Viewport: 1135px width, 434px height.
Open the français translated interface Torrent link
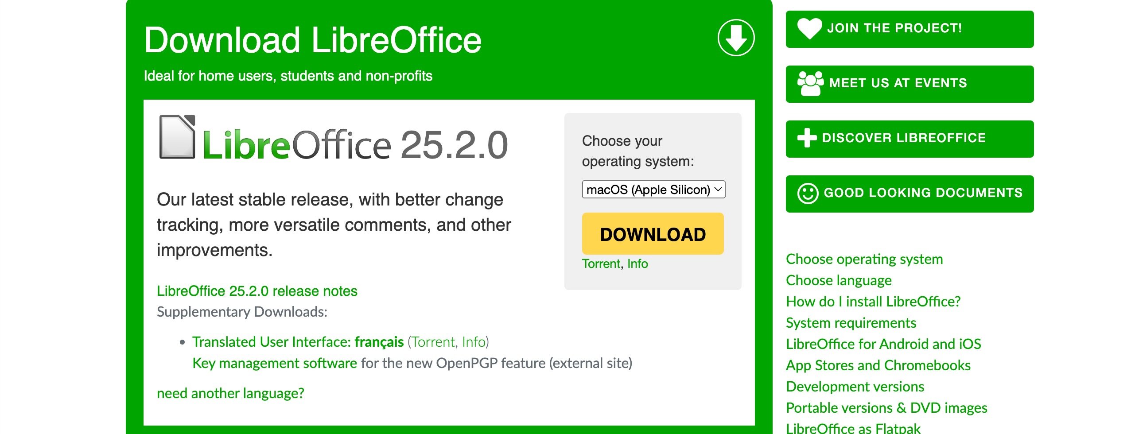[x=434, y=342]
